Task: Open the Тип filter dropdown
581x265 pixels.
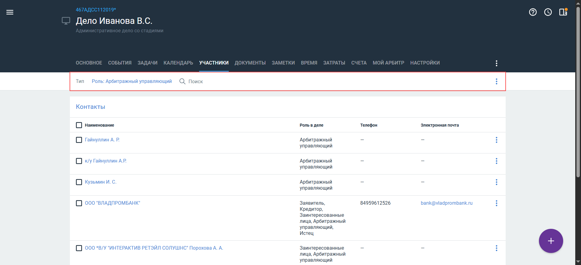Action: point(80,81)
